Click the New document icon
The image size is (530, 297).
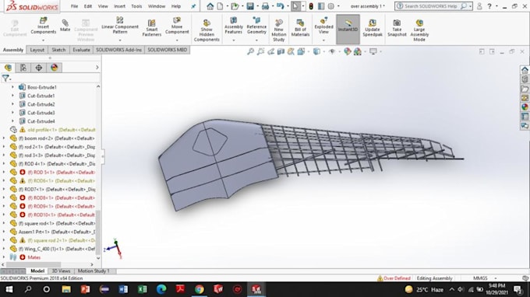tap(220, 6)
